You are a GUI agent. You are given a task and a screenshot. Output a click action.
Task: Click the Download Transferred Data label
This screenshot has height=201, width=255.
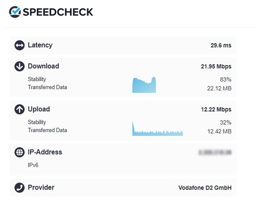click(x=47, y=87)
